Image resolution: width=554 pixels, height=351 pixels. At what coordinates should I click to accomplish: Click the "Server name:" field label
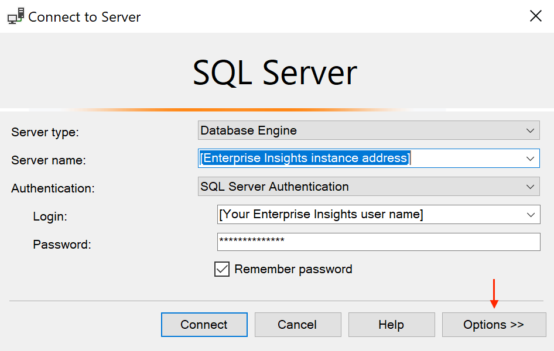(x=49, y=160)
